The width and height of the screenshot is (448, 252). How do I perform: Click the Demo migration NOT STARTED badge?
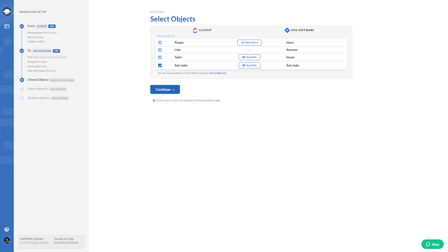point(58,89)
